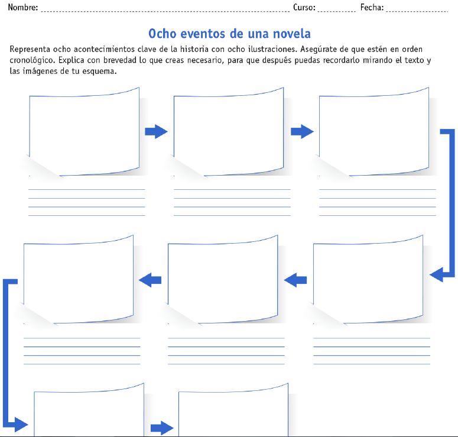The height and width of the screenshot is (437, 458).
Task: Click the right arrow between the two bottom-row boxes
Action: [x=161, y=428]
